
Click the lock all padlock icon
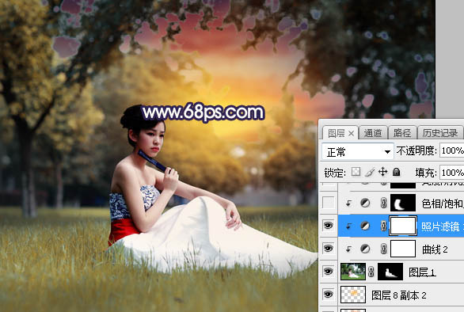[396, 172]
